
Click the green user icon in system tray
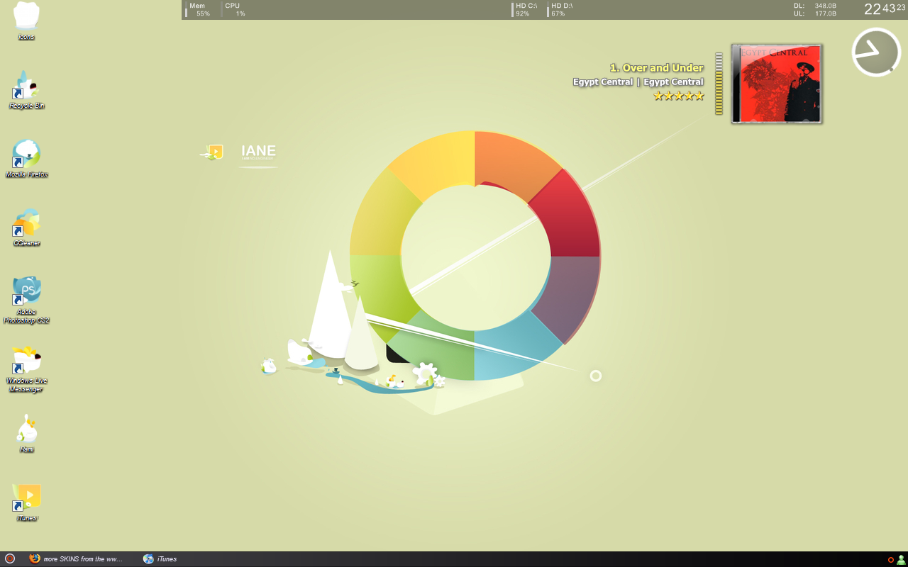pos(901,559)
